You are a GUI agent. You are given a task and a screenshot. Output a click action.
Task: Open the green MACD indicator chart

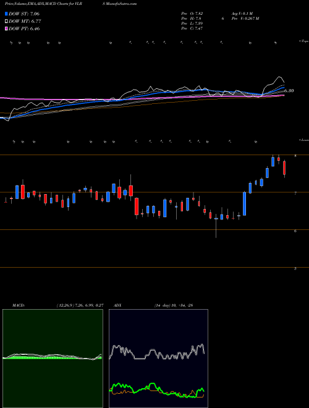coord(53,359)
